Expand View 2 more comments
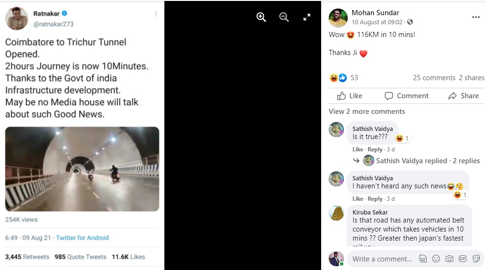This screenshot has height=270, width=486. pyautogui.click(x=367, y=112)
